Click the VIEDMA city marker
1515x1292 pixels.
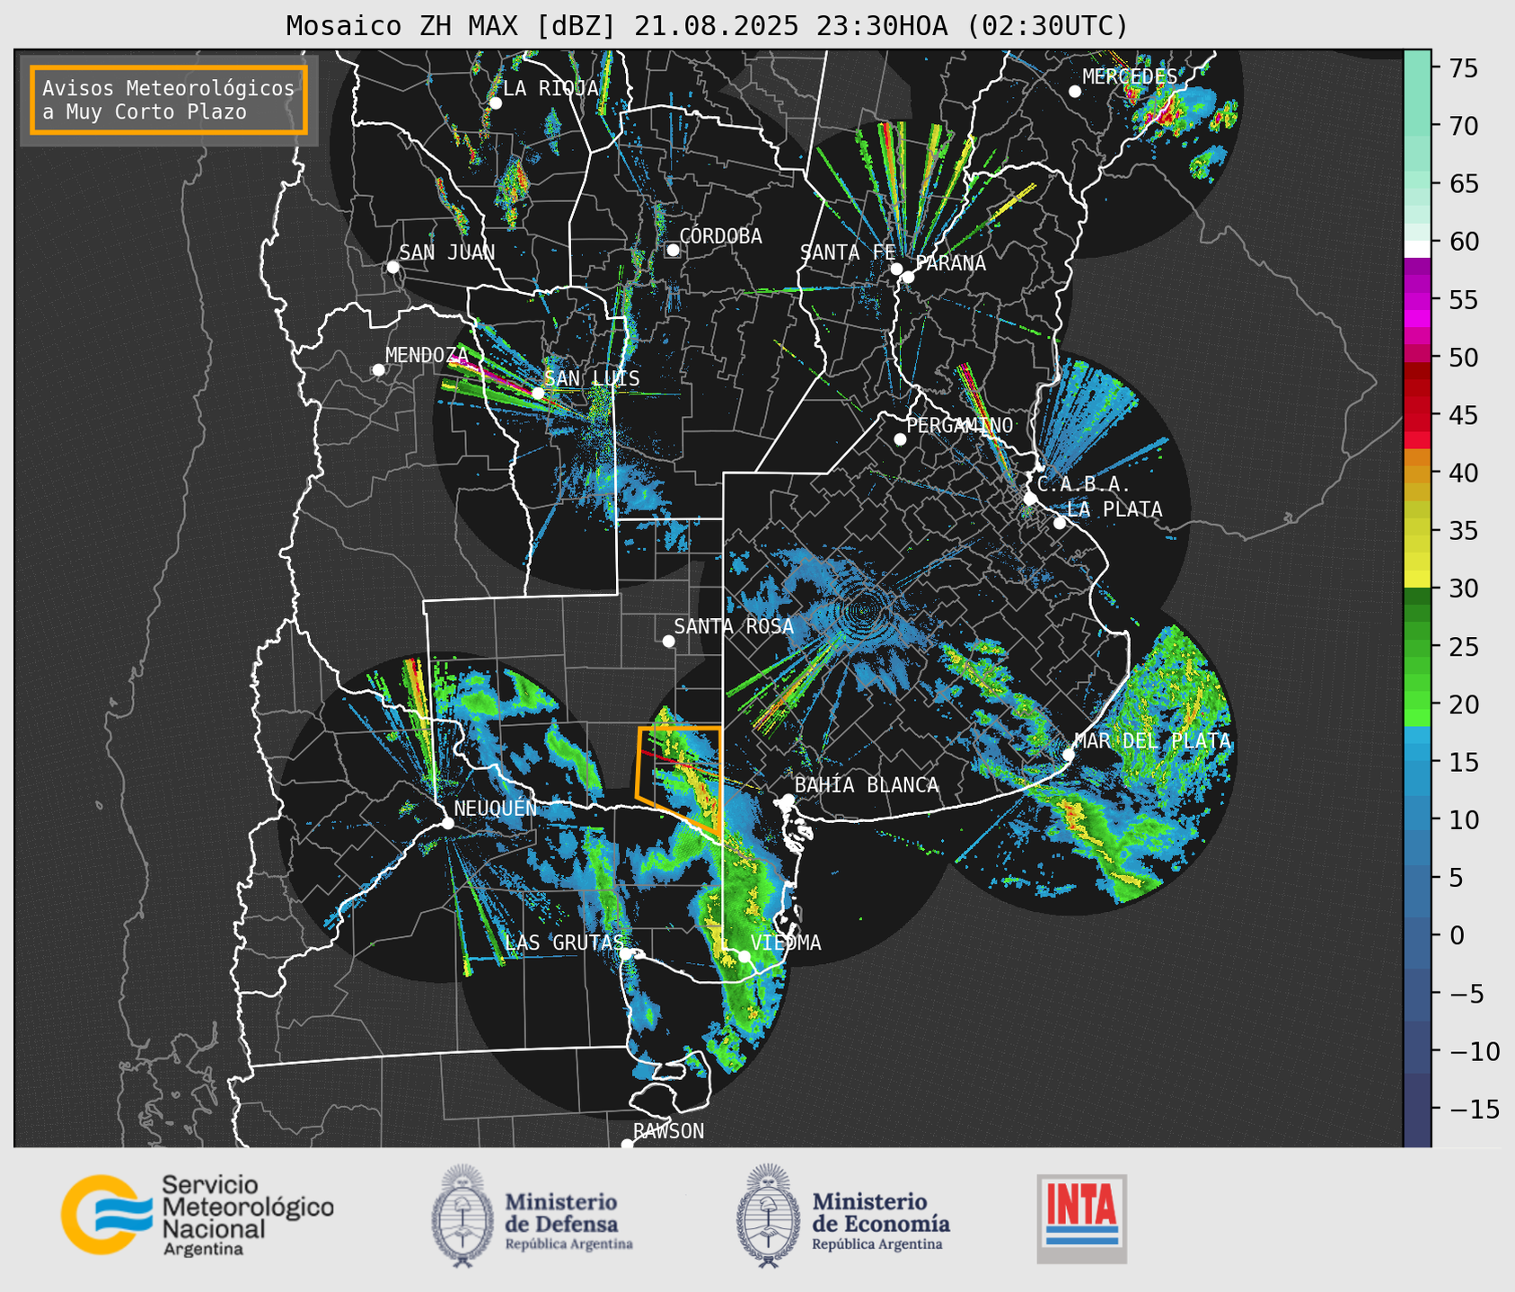tap(744, 956)
